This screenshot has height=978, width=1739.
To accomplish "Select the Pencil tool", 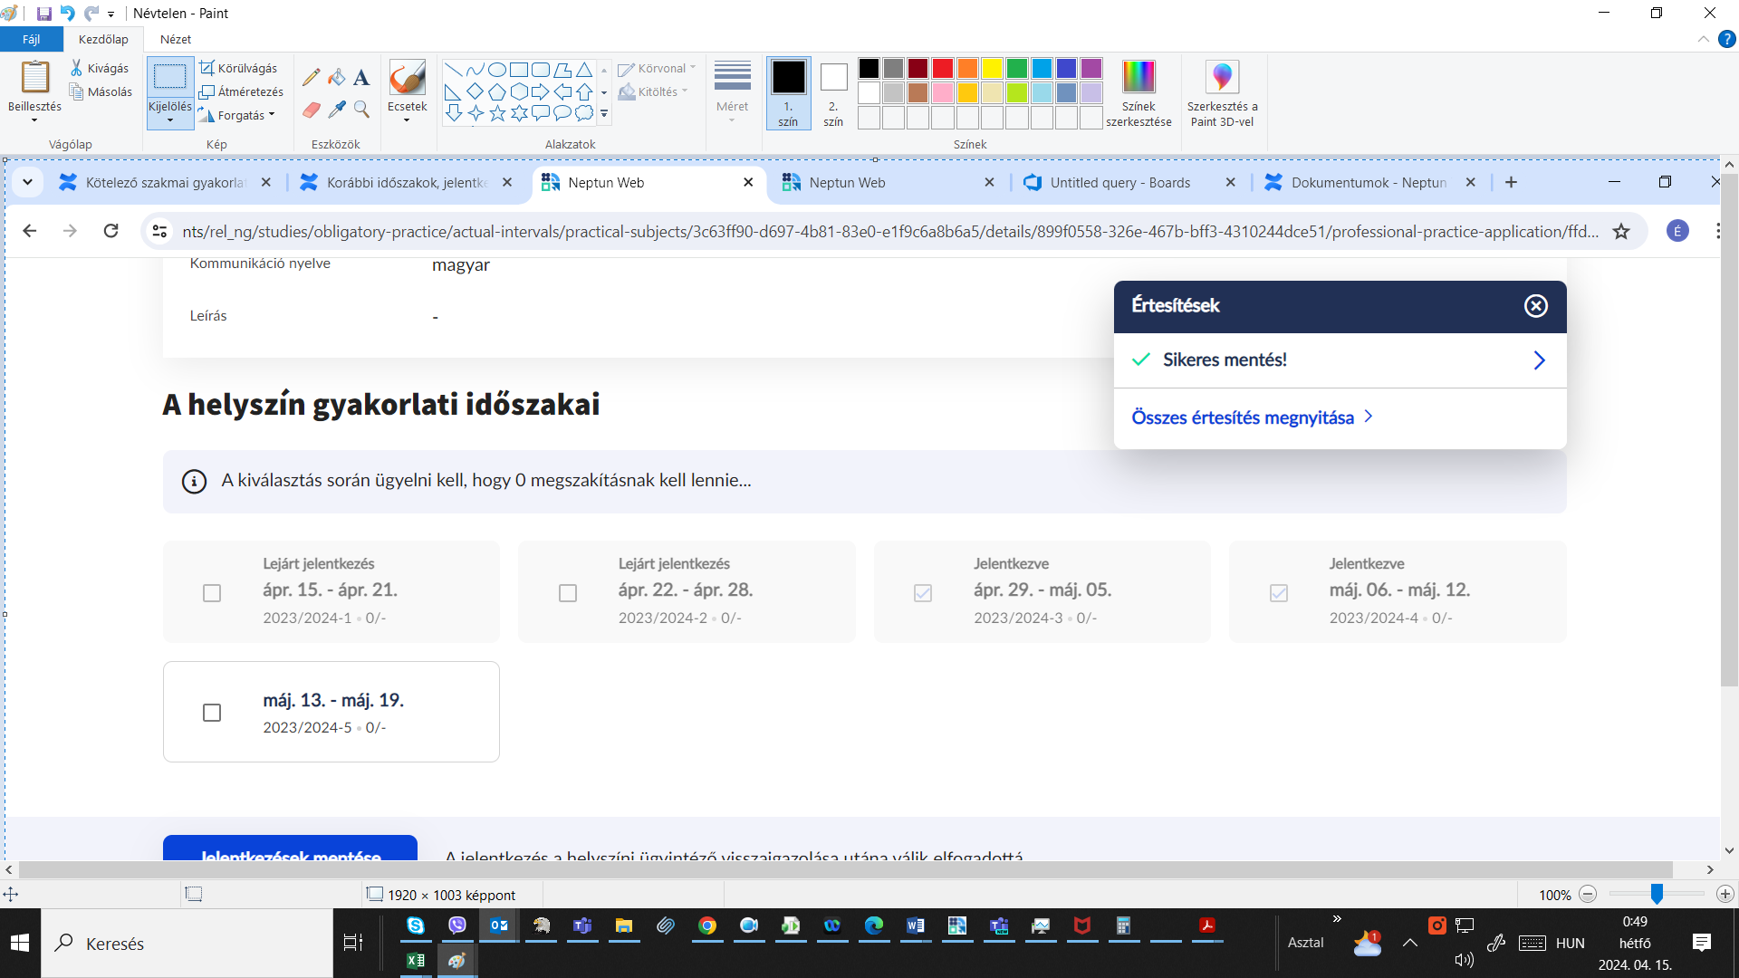I will [311, 78].
